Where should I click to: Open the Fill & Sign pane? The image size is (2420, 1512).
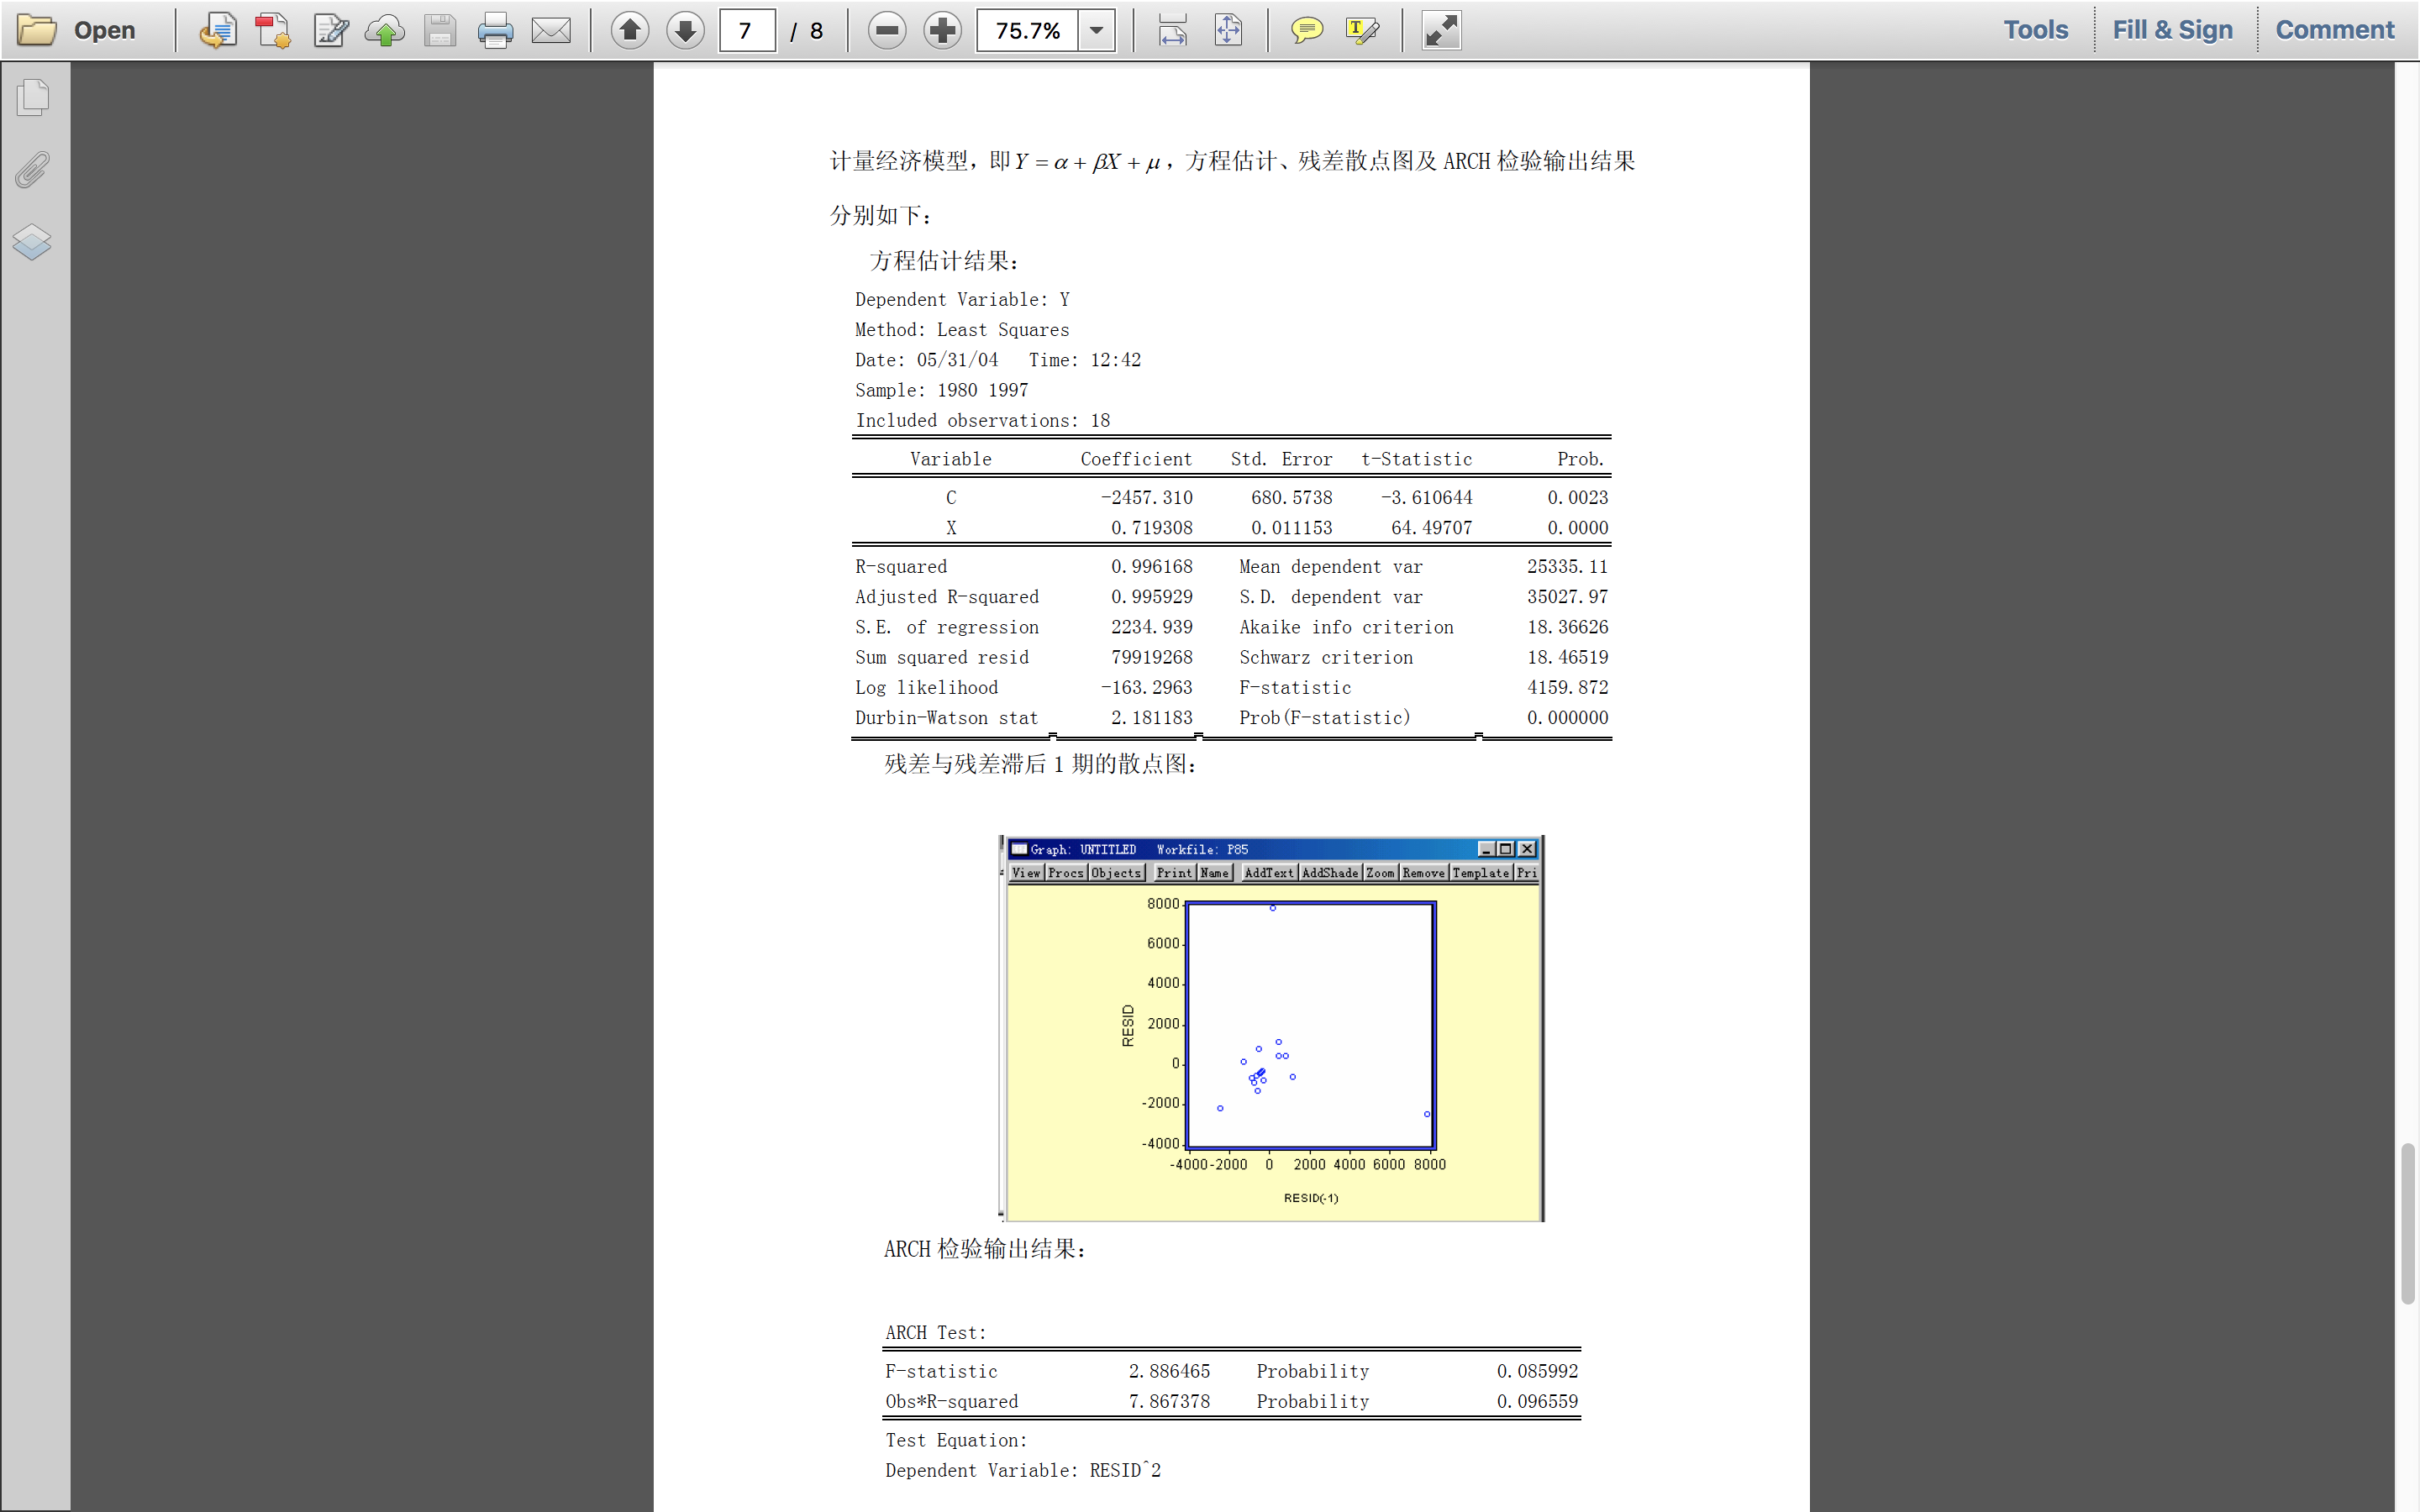point(2172,30)
